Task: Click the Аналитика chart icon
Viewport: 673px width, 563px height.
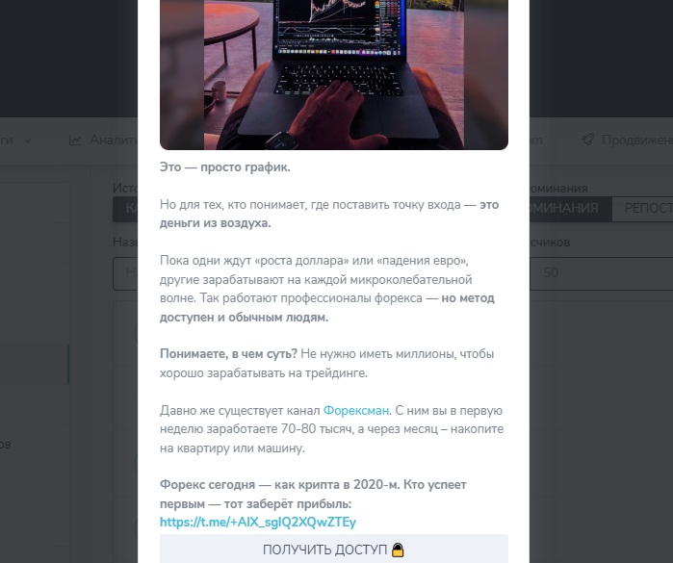Action: (75, 140)
